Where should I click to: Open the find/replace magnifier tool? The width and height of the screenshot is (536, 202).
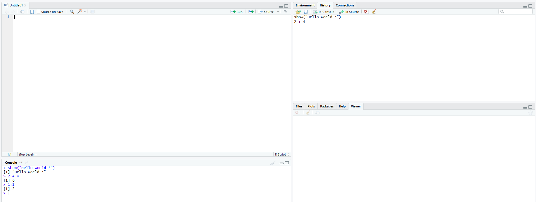[x=72, y=12]
